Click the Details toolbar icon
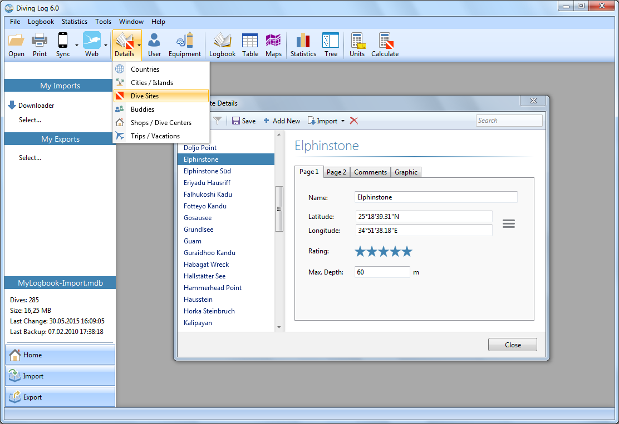 (x=124, y=41)
